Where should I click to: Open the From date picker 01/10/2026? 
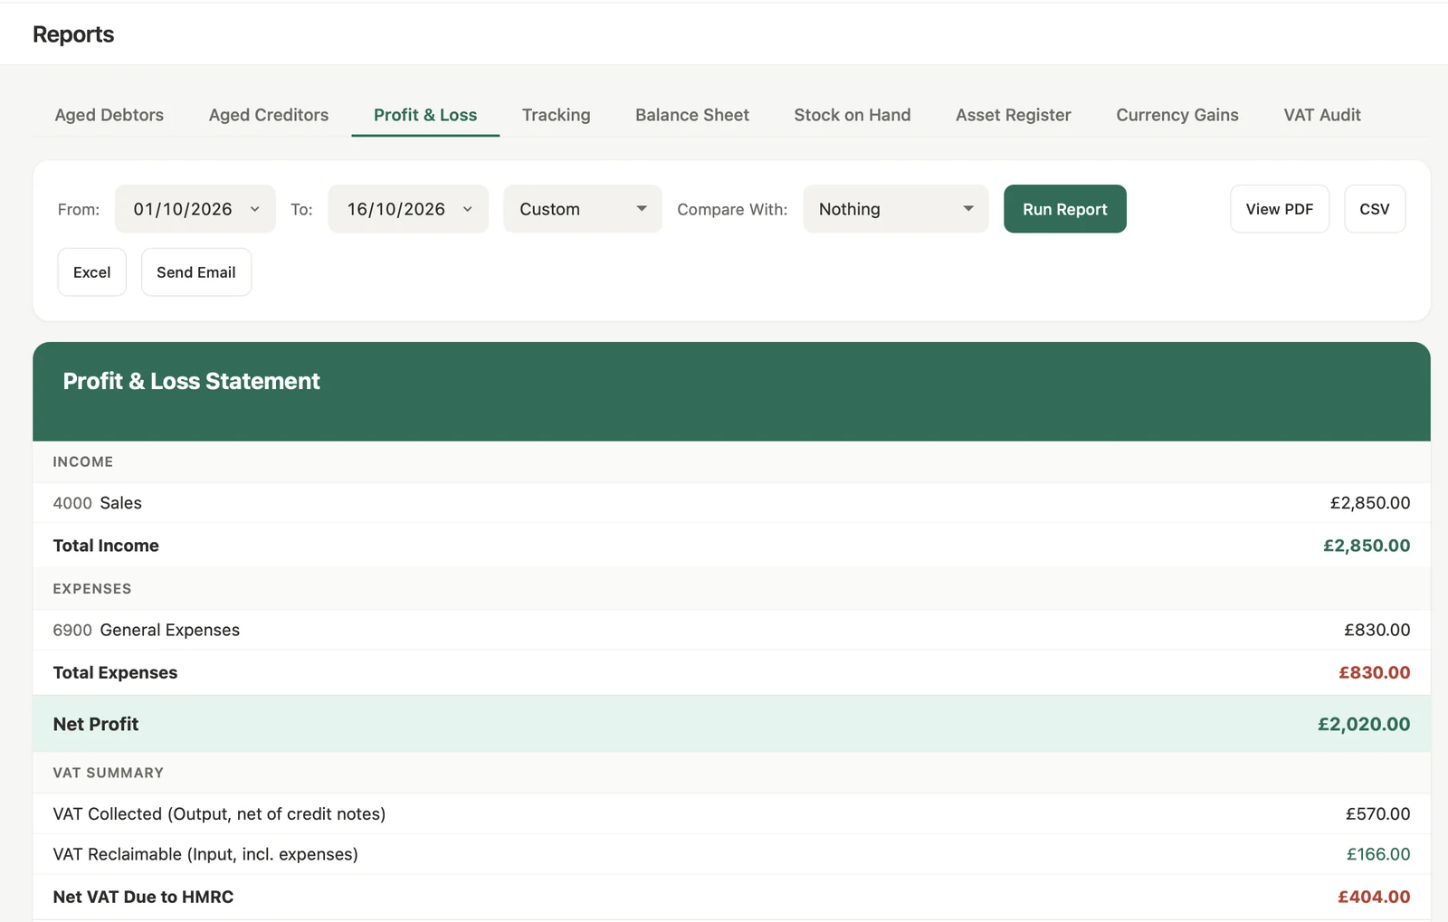tap(195, 209)
